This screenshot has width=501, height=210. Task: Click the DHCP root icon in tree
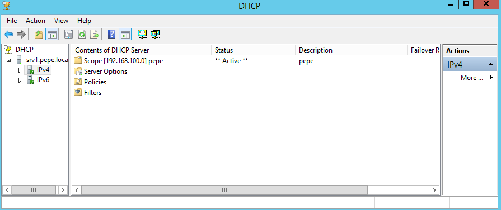coord(8,49)
